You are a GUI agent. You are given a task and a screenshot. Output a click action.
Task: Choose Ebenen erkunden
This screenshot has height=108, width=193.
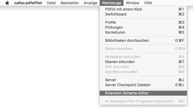click(x=143, y=62)
